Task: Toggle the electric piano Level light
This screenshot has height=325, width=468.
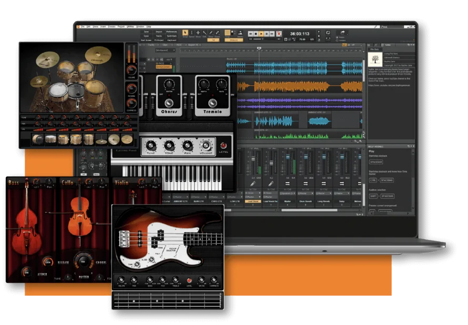Action: pyautogui.click(x=223, y=145)
